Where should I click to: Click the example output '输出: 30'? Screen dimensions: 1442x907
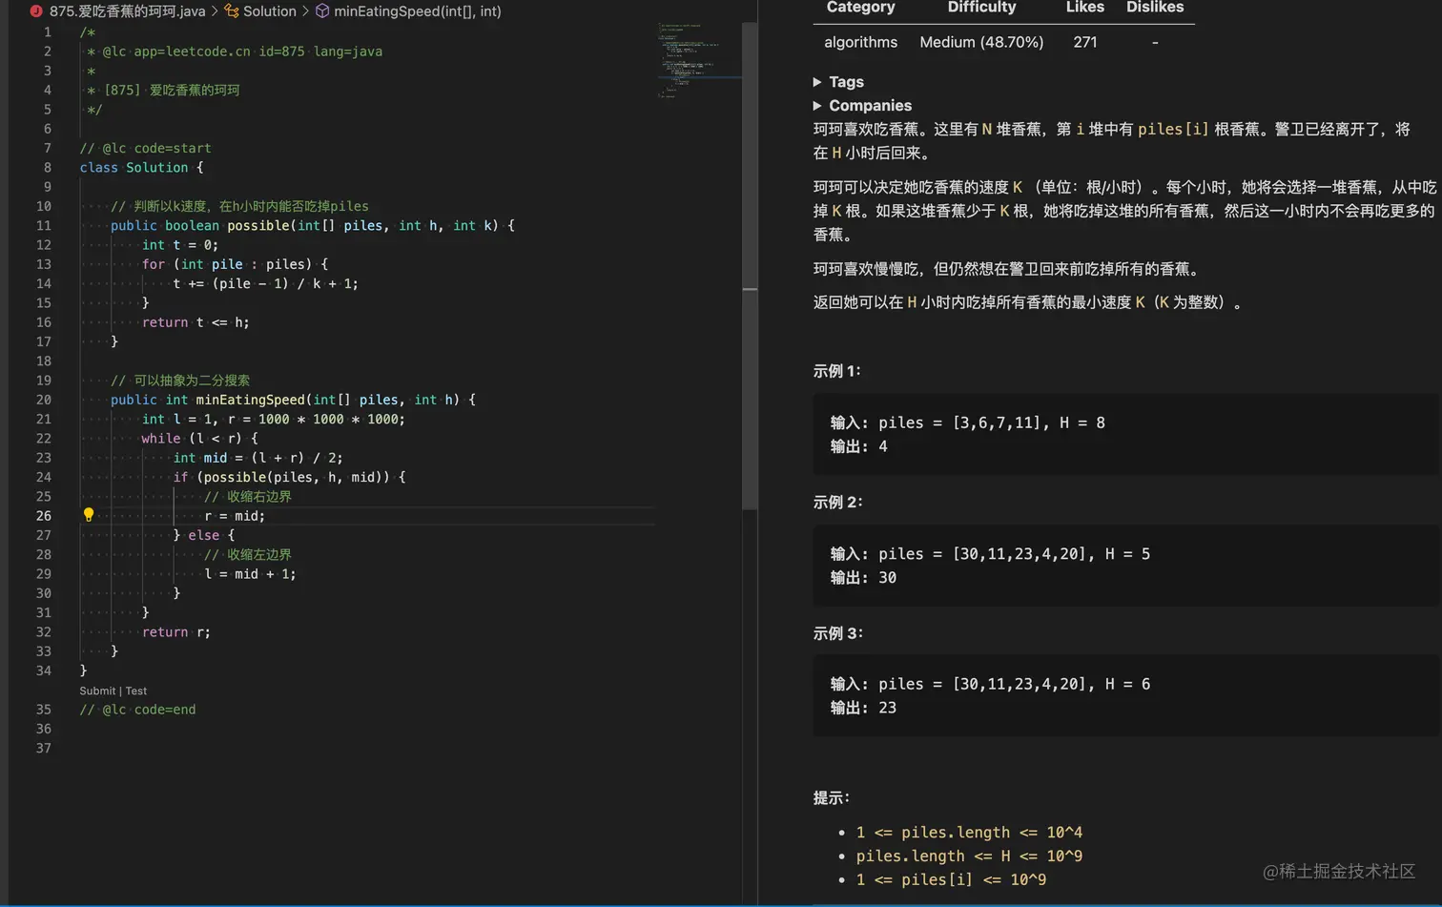tap(864, 578)
